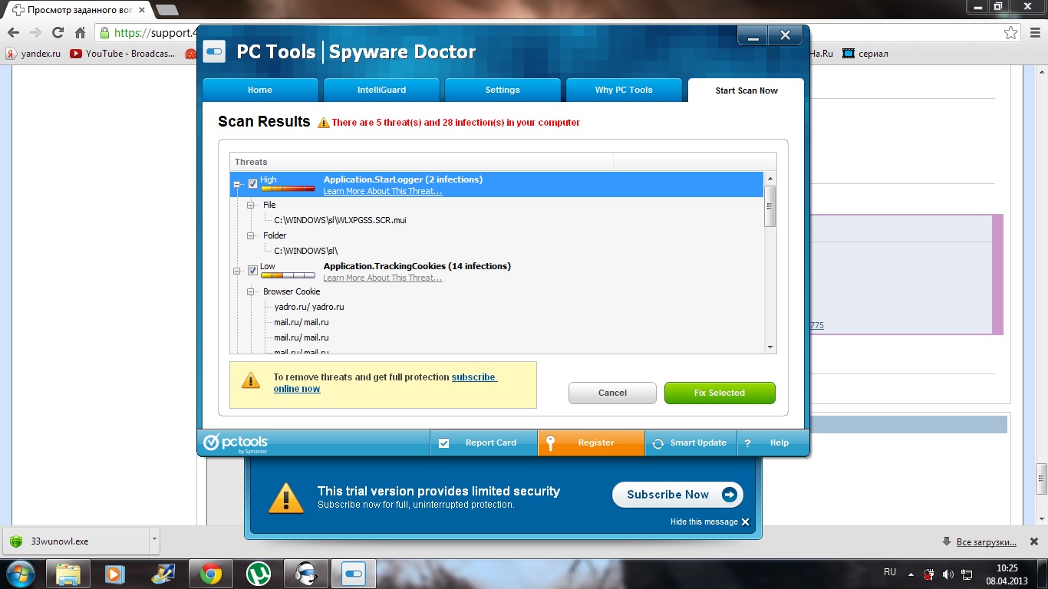Click the volume icon in the system tray
This screenshot has width=1048, height=589.
pyautogui.click(x=948, y=574)
